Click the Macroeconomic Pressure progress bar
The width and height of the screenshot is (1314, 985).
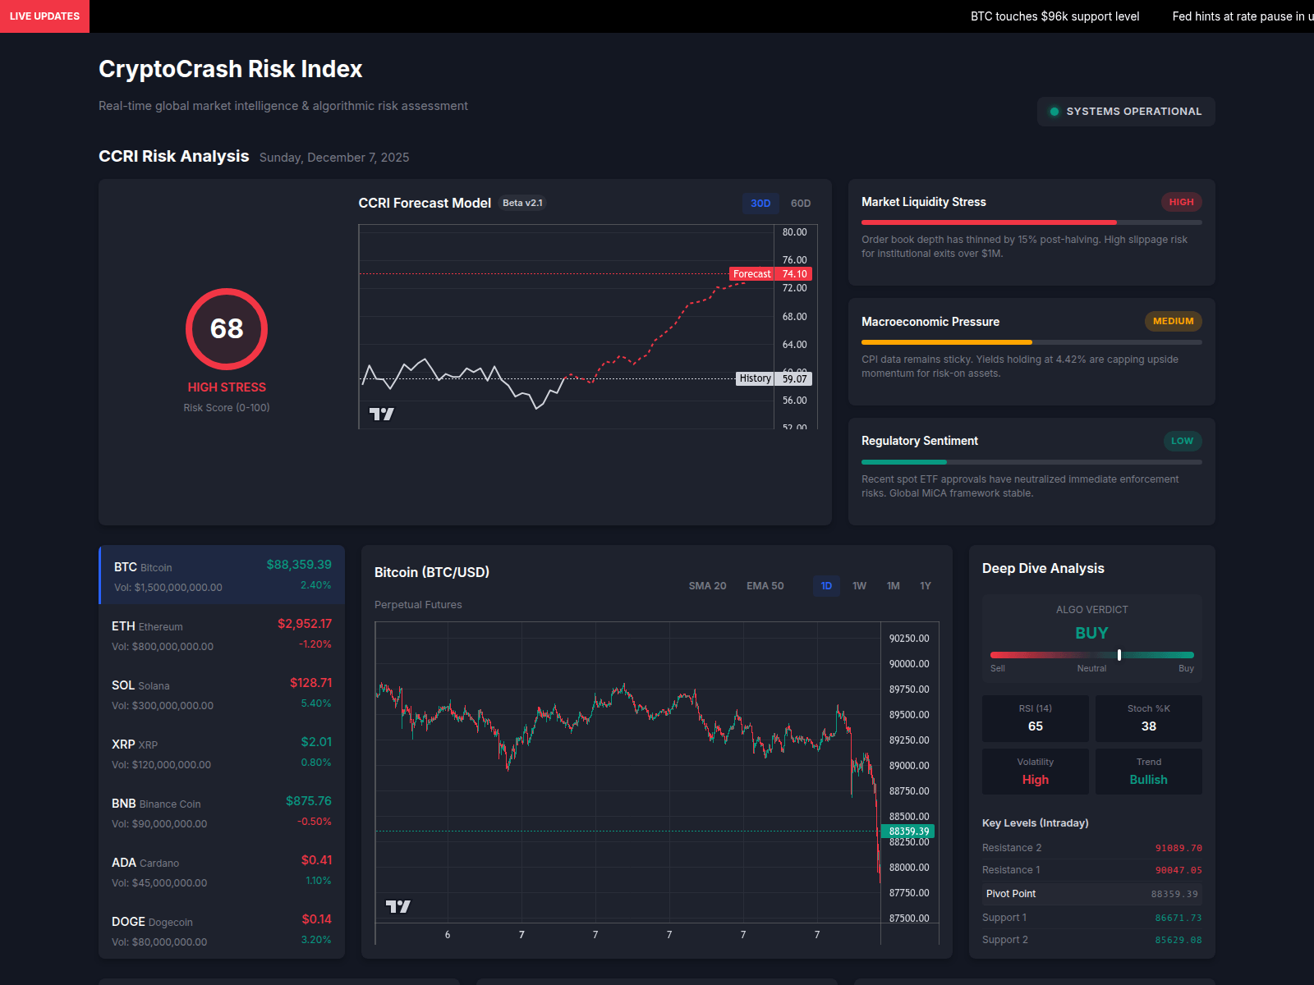coord(1031,342)
